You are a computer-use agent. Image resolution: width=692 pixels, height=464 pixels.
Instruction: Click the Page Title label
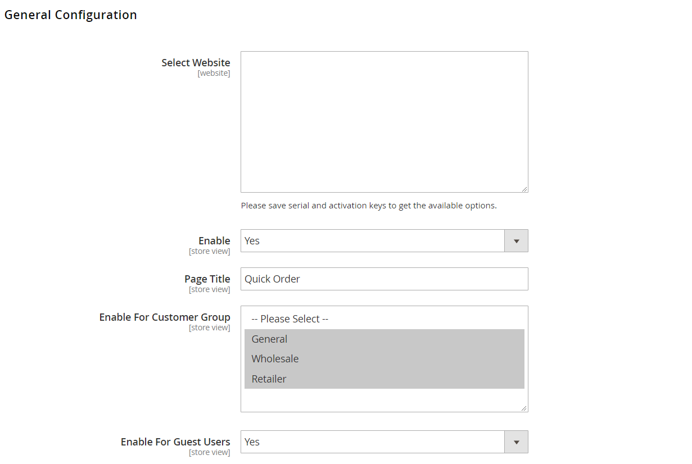[207, 279]
